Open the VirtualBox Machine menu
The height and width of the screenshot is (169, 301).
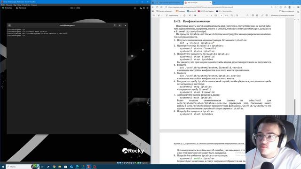(x=9, y=5)
